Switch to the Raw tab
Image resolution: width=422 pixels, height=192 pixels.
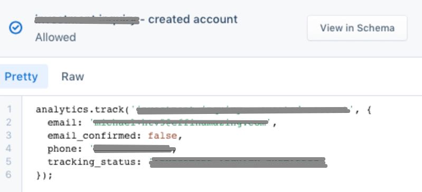click(73, 76)
